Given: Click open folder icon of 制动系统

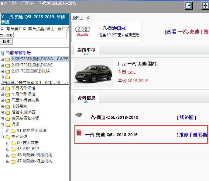Looking at the screenshot, I should coord(8,137).
